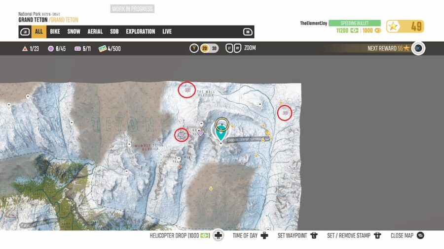Switch to the BIKE filter tab
Image resolution: width=444 pixels, height=249 pixels.
click(55, 31)
